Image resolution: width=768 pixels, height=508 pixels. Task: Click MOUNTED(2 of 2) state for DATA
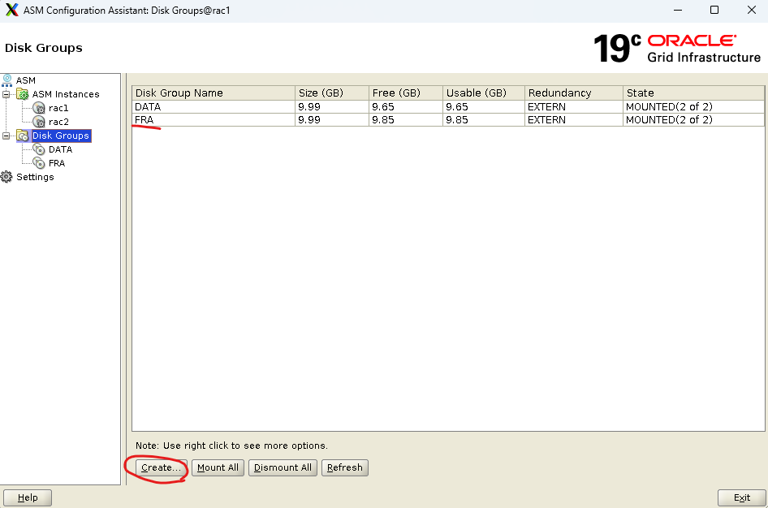(x=694, y=106)
